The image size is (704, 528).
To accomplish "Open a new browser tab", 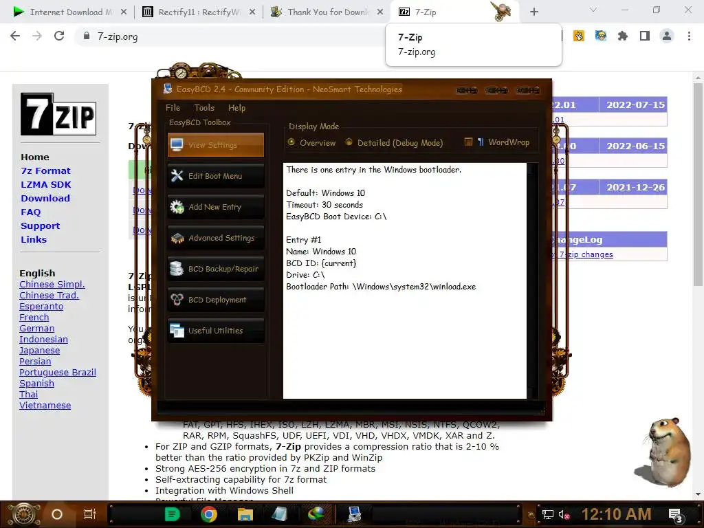I will tap(533, 12).
